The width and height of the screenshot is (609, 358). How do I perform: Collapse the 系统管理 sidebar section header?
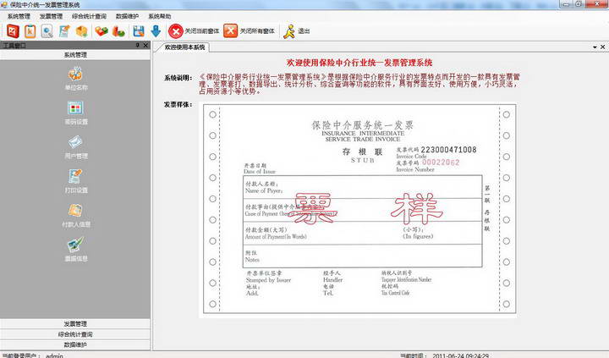(75, 55)
